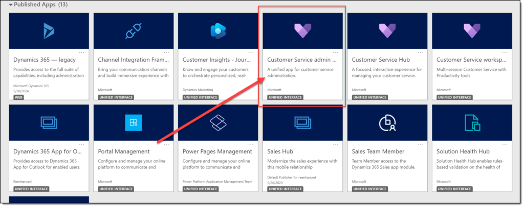Click the Solution Health Hub icon
This screenshot has height=207, width=524.
pyautogui.click(x=472, y=122)
